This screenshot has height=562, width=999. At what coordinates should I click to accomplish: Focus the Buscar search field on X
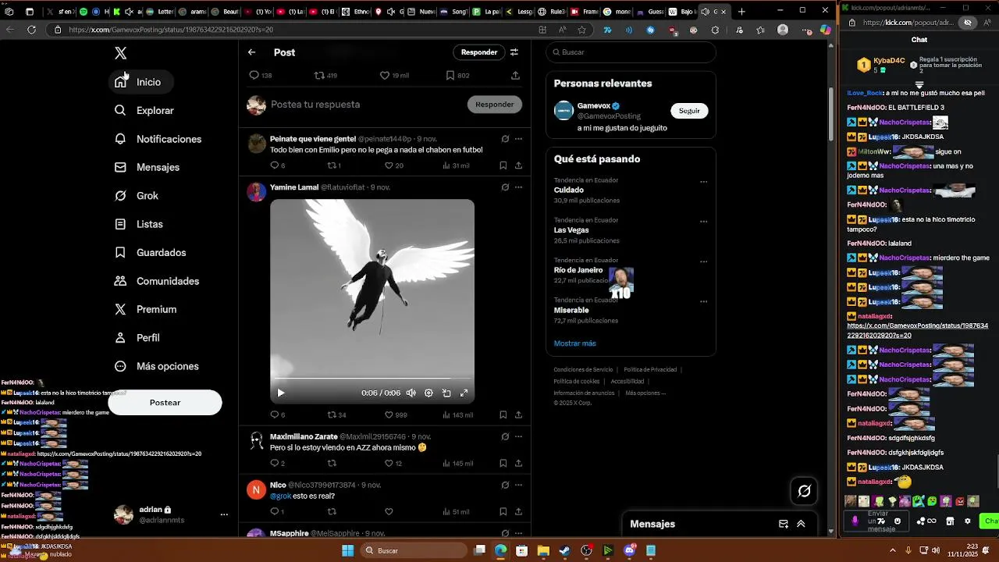point(631,52)
